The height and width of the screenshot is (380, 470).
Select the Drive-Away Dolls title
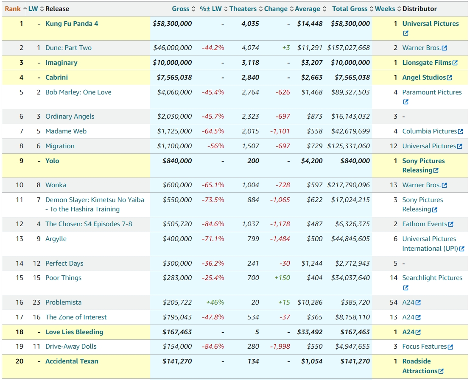coord(71,347)
